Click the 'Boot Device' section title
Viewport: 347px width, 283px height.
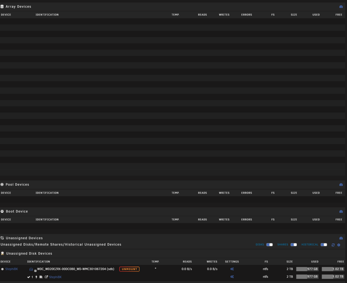(x=17, y=211)
